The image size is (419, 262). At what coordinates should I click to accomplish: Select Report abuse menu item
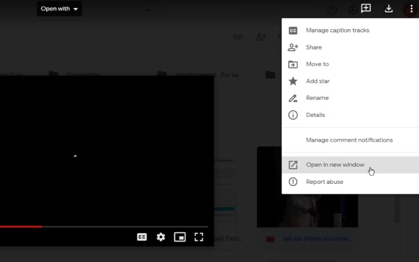coord(350,182)
